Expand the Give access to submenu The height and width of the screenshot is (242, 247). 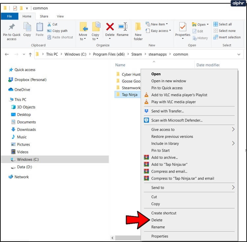pos(233,130)
